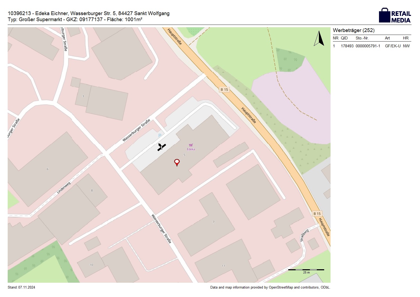Select the blue parking P symbol
Screen dimensions: 420x297
point(160,136)
